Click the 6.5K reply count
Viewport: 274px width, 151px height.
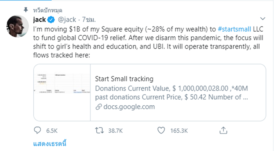coord(52,131)
